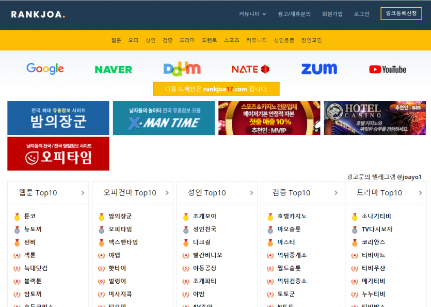The image size is (431, 307).
Task: Open 토토군 in the 검증 list
Action: 286,294
